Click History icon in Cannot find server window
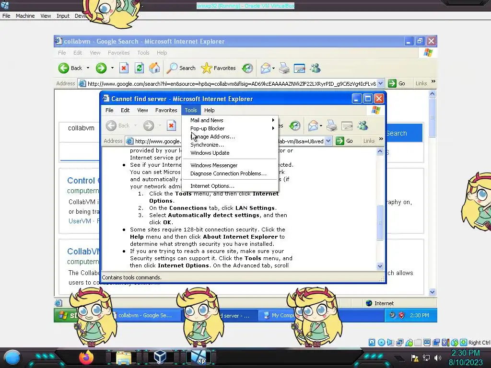491x368 pixels. click(295, 126)
